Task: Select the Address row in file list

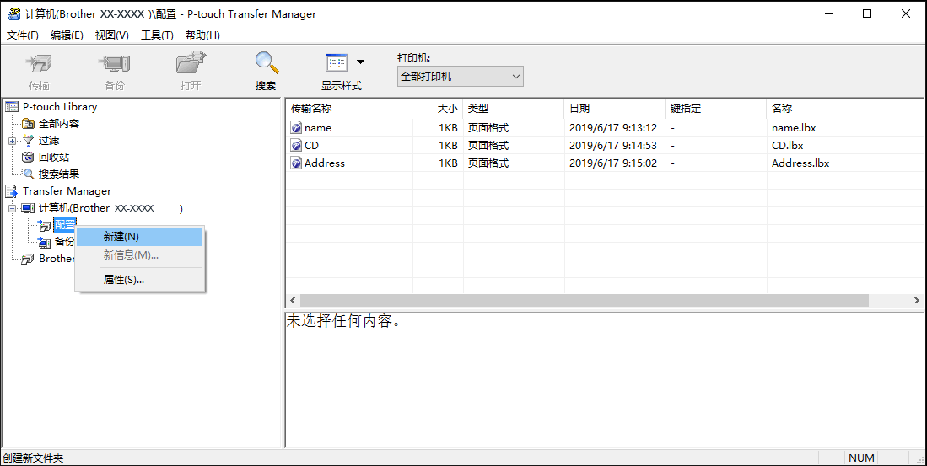Action: pyautogui.click(x=605, y=163)
